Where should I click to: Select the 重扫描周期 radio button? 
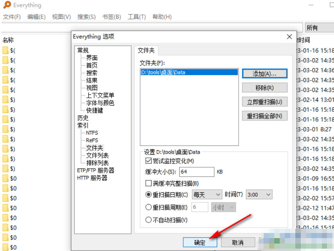pos(148,207)
